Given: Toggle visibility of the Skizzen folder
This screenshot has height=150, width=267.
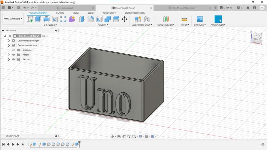Looking at the screenshot, I should [x=14, y=59].
